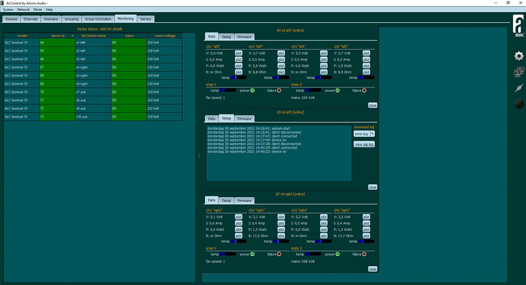This screenshot has height=285, width=526.
Task: Close the 64 s1-left detail panel
Action: click(x=372, y=105)
